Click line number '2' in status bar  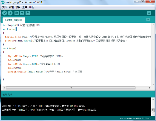point(3,118)
